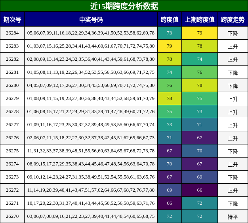The width and height of the screenshot is (248, 223).
Task: Click 持平 trend in row 26270
Action: (233, 217)
